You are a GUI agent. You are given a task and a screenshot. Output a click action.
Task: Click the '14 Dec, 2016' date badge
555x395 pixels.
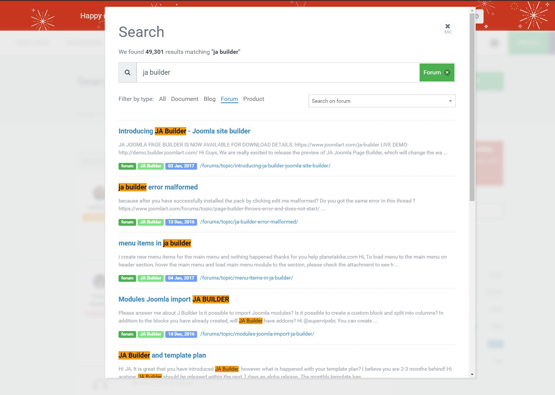(181, 334)
